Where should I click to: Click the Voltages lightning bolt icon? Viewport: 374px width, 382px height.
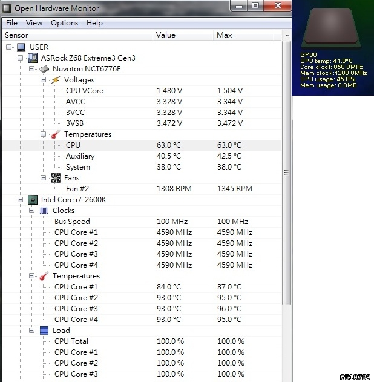pyautogui.click(x=56, y=80)
